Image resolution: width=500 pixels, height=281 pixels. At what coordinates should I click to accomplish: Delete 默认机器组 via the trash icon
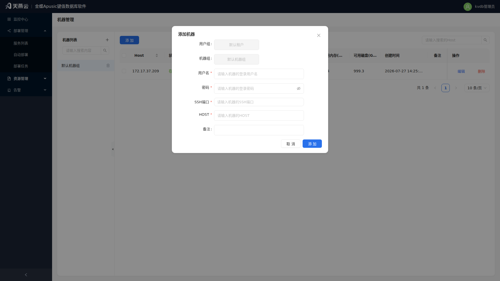[x=108, y=66]
